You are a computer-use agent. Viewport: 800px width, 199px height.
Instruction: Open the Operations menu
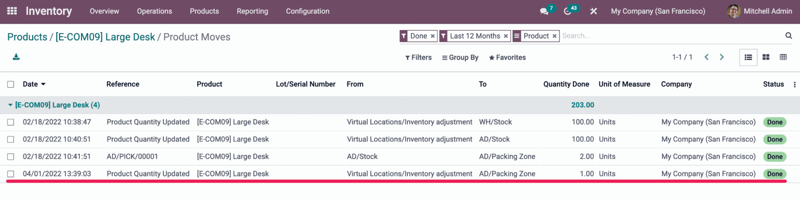click(155, 11)
